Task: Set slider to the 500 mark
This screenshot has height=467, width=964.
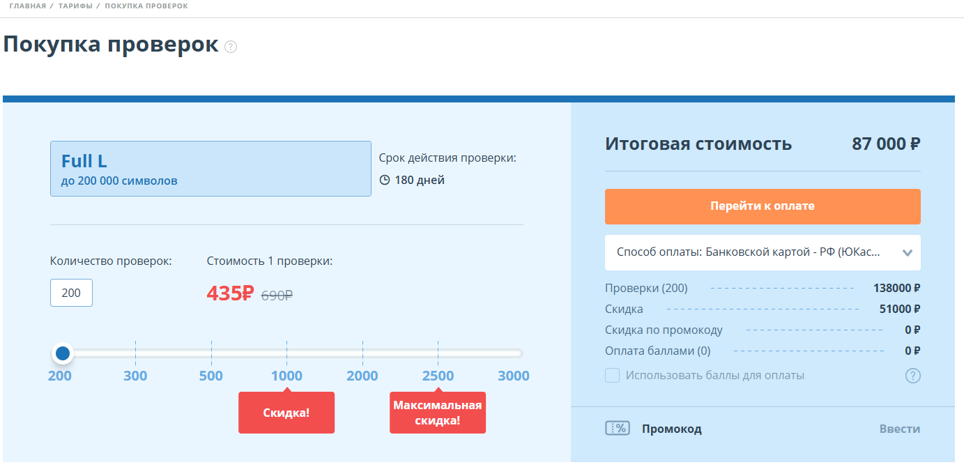Action: [211, 376]
